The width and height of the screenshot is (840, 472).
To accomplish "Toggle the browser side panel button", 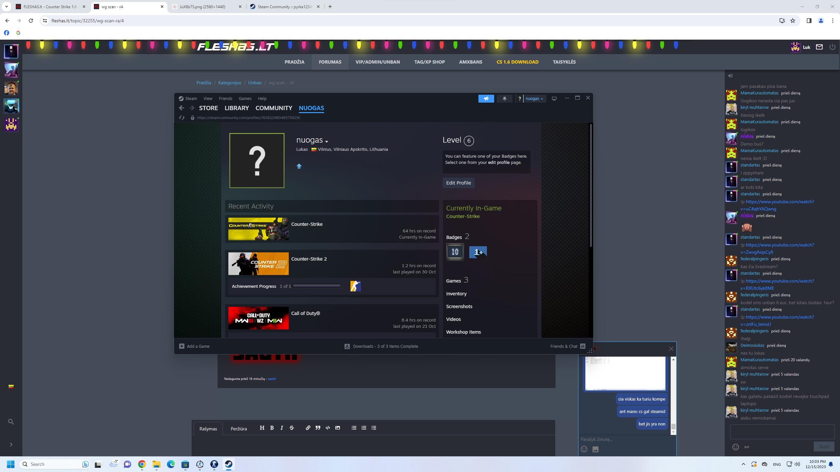I will [809, 21].
